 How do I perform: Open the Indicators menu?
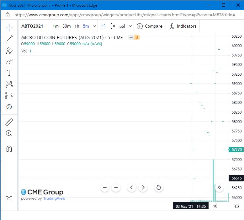coord(183,26)
